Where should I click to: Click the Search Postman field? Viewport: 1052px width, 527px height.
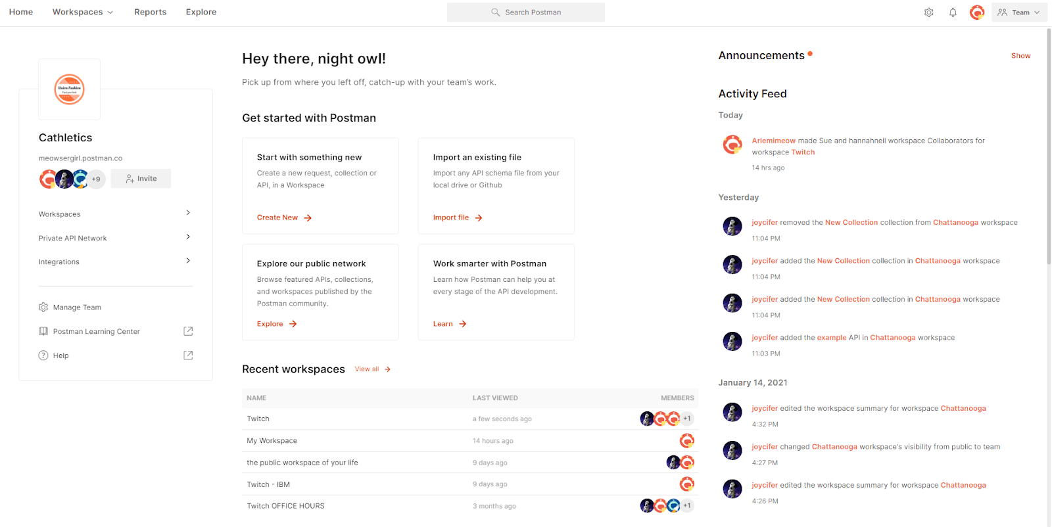pyautogui.click(x=526, y=12)
